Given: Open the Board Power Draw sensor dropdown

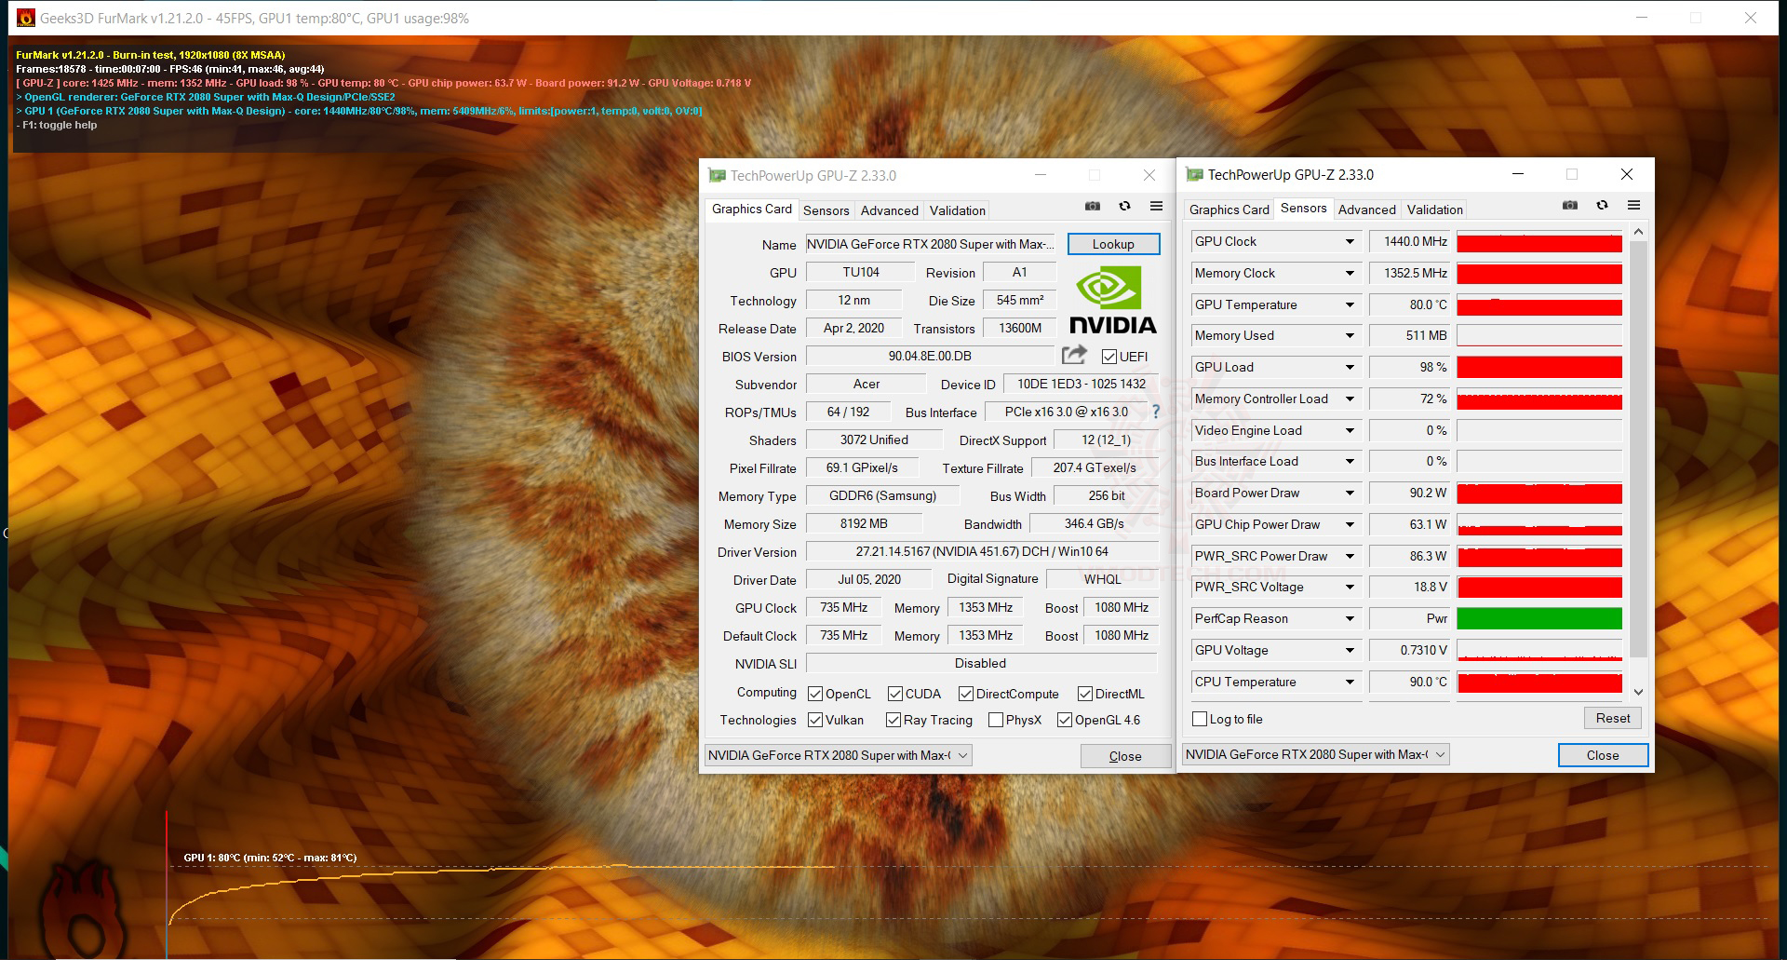Looking at the screenshot, I should (1350, 494).
